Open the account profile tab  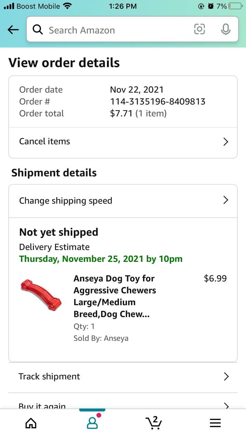(92, 423)
